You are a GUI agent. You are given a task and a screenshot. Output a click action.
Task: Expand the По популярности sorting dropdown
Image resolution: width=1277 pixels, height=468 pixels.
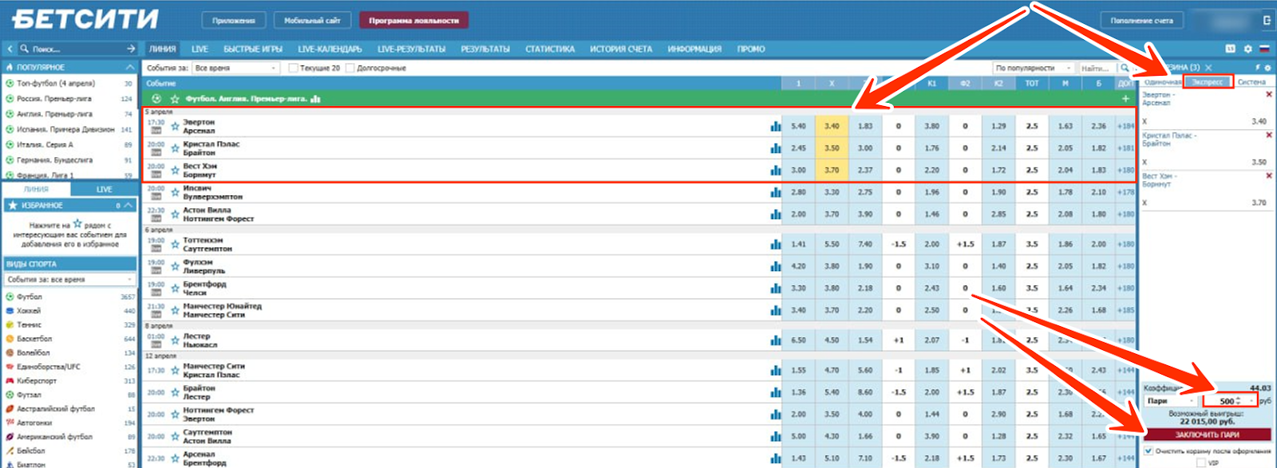click(x=1033, y=68)
